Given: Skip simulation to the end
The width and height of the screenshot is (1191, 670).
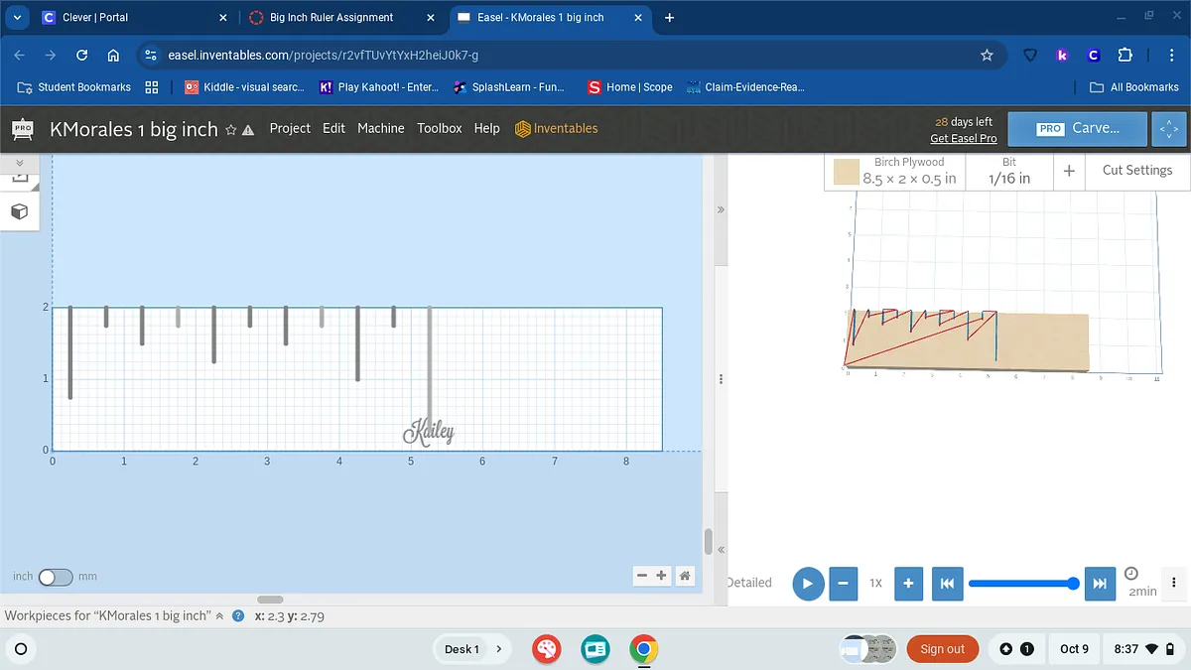Looking at the screenshot, I should 1099,584.
